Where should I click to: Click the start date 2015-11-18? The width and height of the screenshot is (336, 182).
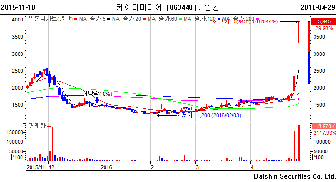coord(18,7)
